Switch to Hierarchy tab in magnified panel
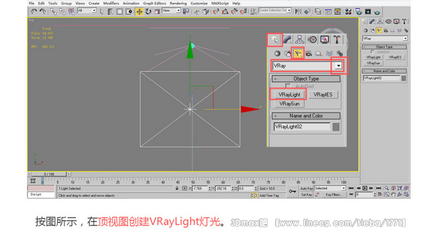This screenshot has width=423, height=233. 299,40
